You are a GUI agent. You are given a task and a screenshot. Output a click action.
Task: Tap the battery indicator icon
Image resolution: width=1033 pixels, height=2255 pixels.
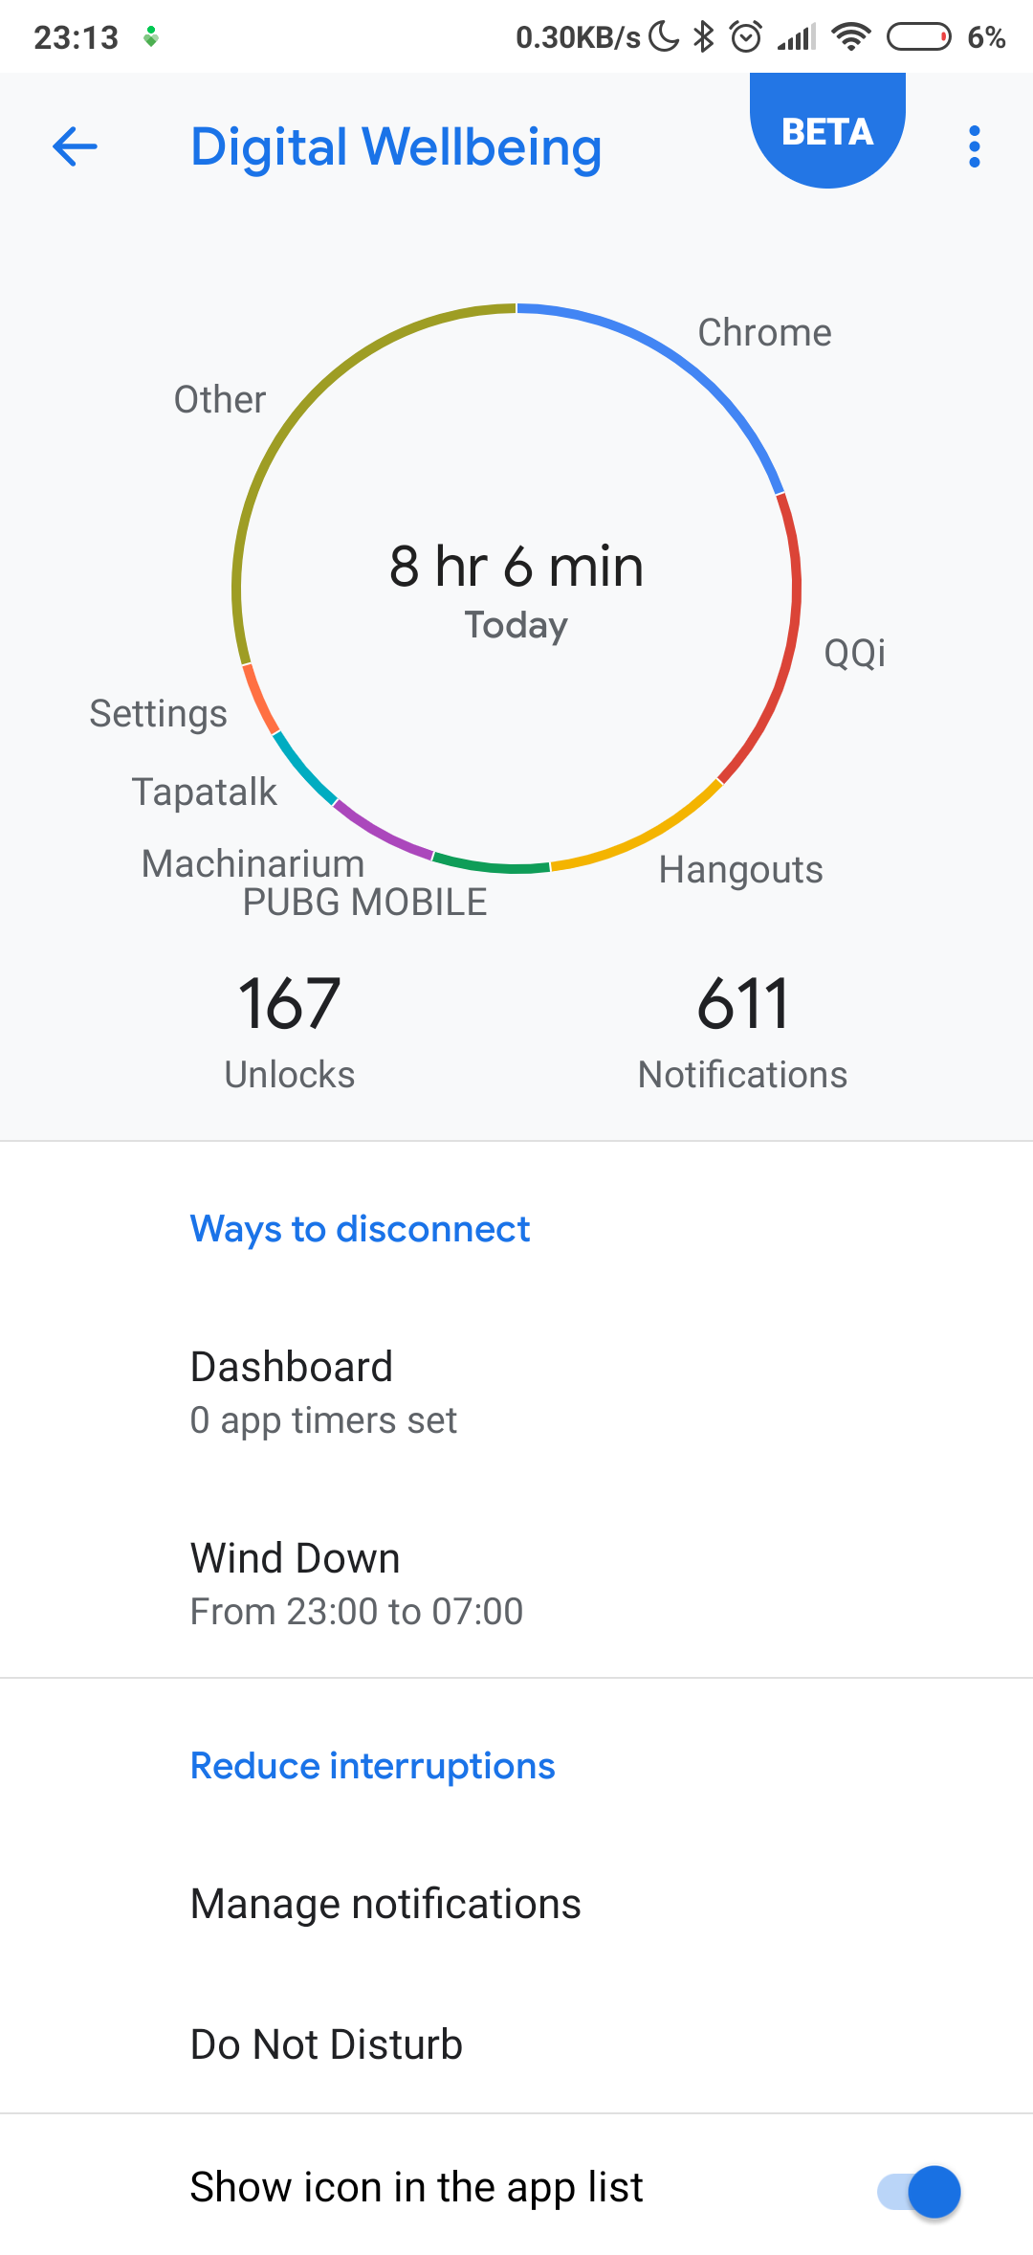click(918, 37)
